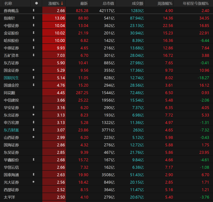The height and width of the screenshot is (202, 213).
Task: Click the round dot column header
Action: click(36, 3)
